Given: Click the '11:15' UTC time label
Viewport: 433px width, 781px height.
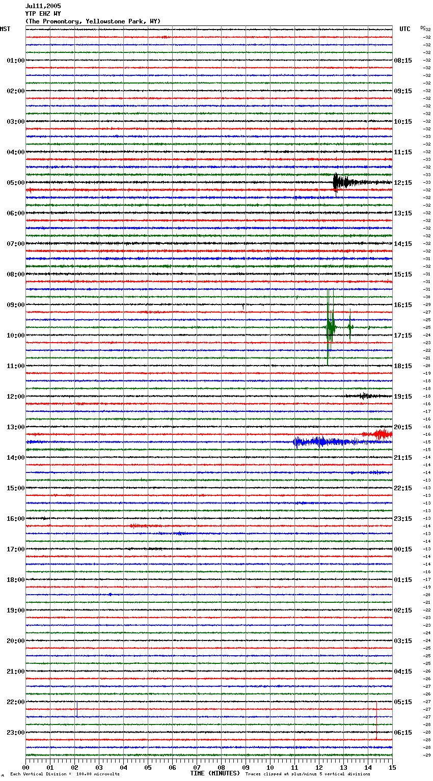Looking at the screenshot, I should (x=403, y=152).
